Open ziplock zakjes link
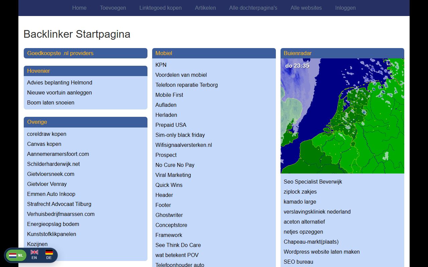The height and width of the screenshot is (267, 428). (x=300, y=192)
